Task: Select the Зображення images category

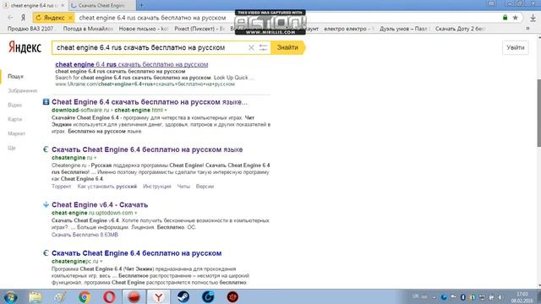Action: [23, 90]
